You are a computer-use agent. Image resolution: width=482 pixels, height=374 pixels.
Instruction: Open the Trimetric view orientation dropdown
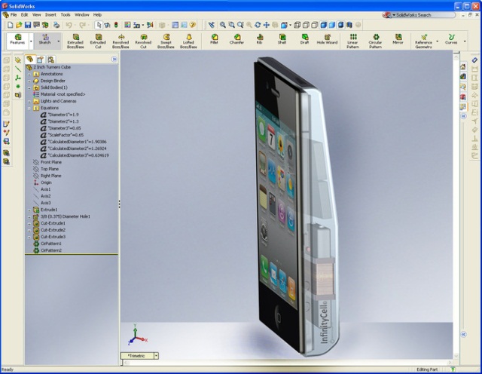coord(156,356)
